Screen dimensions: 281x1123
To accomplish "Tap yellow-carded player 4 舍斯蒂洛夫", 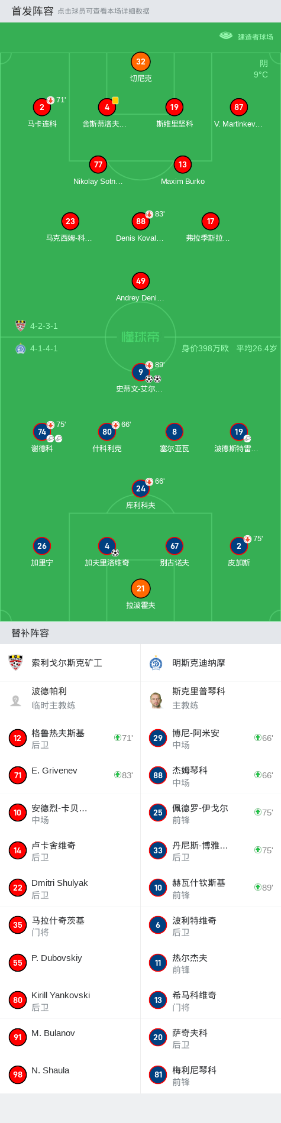I will (x=107, y=107).
